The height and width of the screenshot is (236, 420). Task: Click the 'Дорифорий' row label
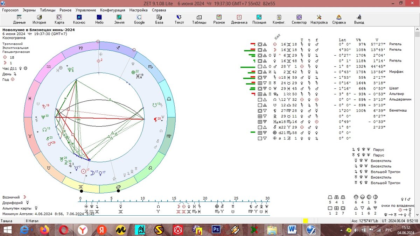coord(13,203)
